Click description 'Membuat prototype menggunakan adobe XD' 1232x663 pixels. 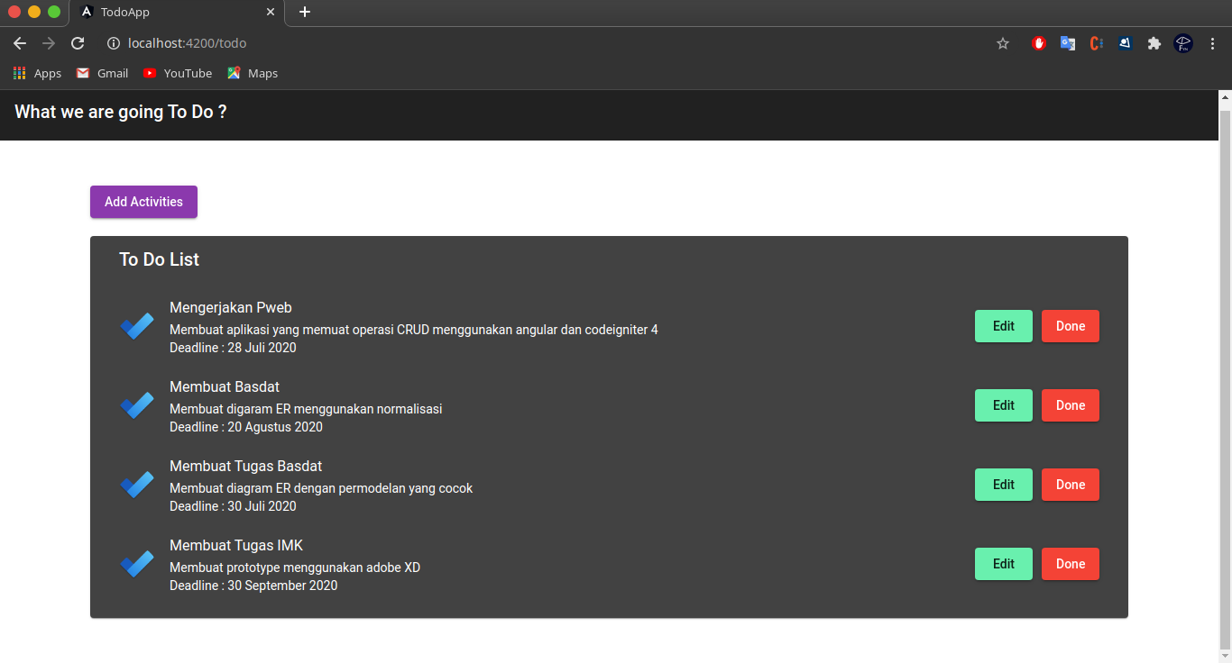[x=295, y=568]
